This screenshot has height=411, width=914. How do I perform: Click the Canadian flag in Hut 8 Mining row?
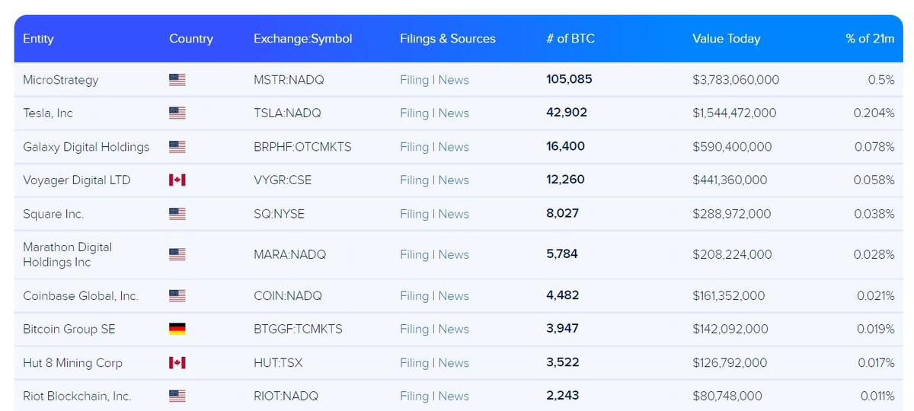[x=177, y=362]
